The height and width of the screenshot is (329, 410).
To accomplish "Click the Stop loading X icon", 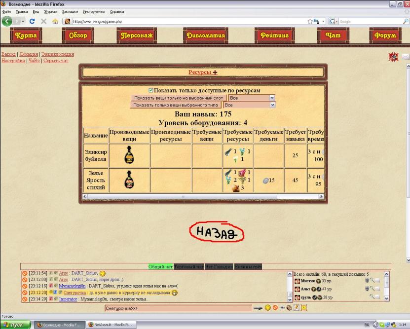I will (44, 21).
